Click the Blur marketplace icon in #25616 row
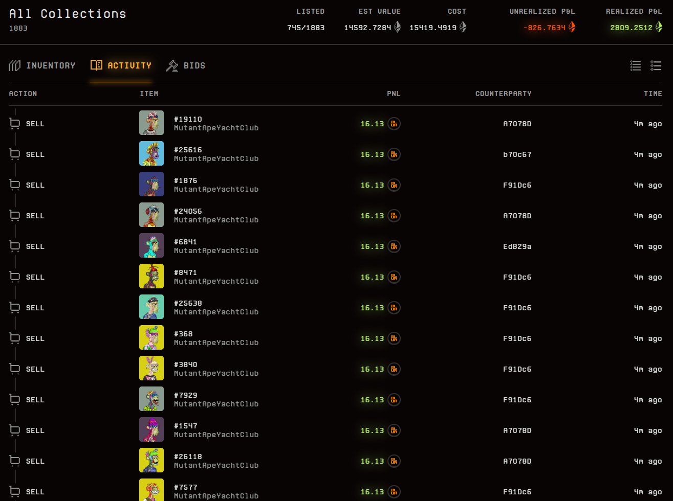The height and width of the screenshot is (501, 673). point(394,154)
